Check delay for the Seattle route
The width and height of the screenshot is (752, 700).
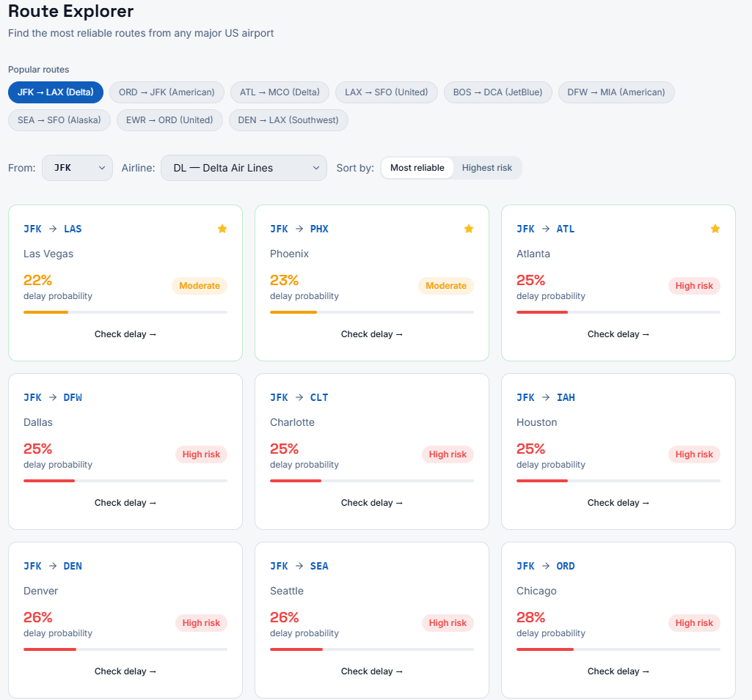[x=372, y=671]
